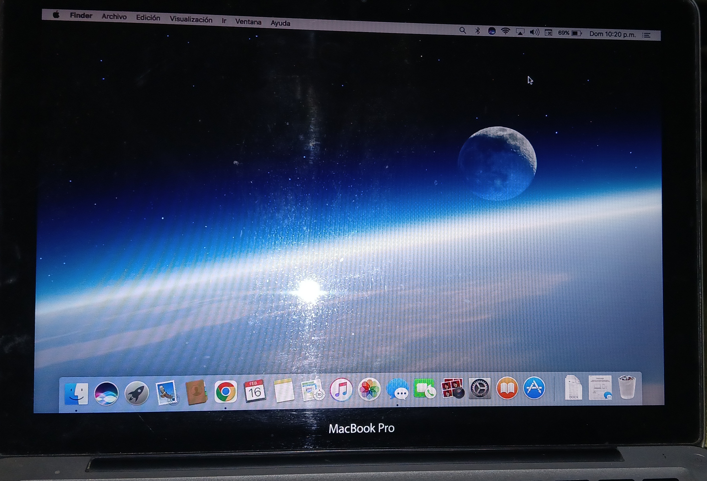Open the Apple menu
707x481 pixels.
[x=56, y=14]
